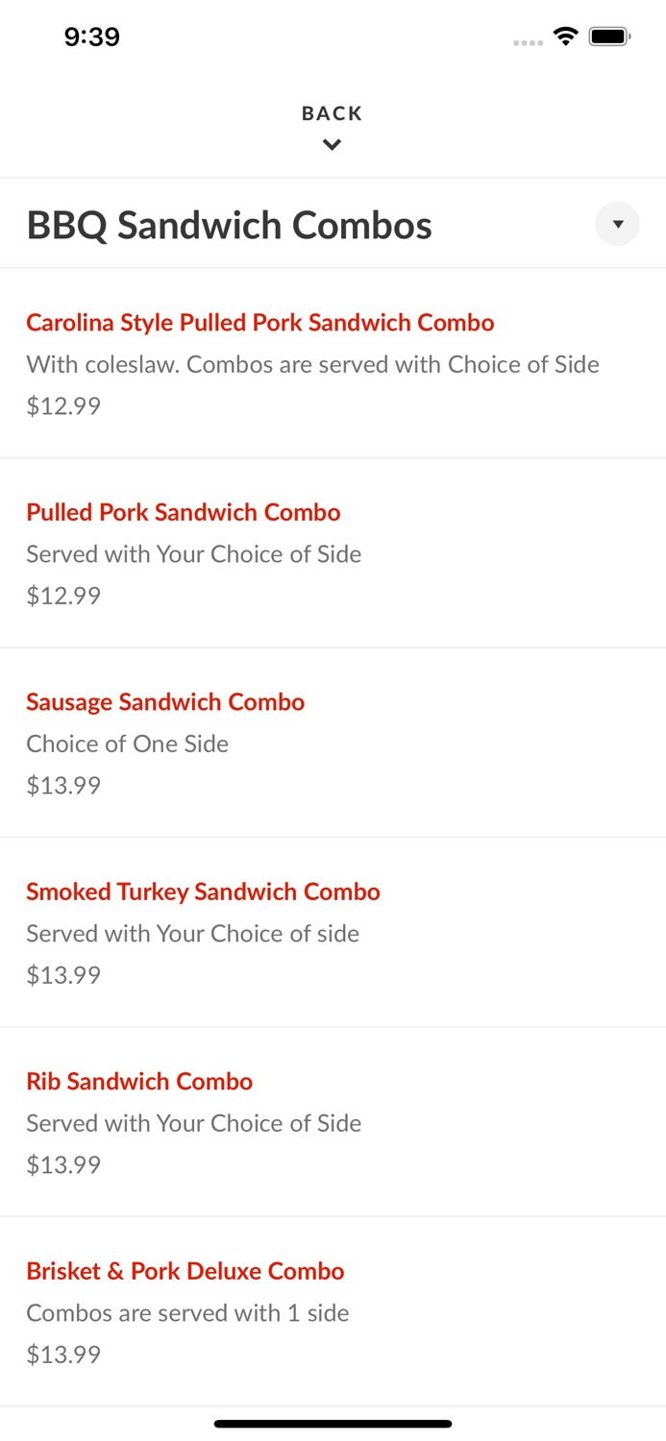Tap the chevron below the BACK label
Viewport: 666px width, 1441px height.
point(332,144)
